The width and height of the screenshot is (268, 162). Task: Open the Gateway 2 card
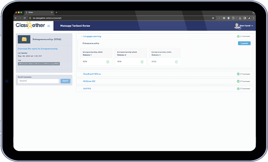(131, 57)
